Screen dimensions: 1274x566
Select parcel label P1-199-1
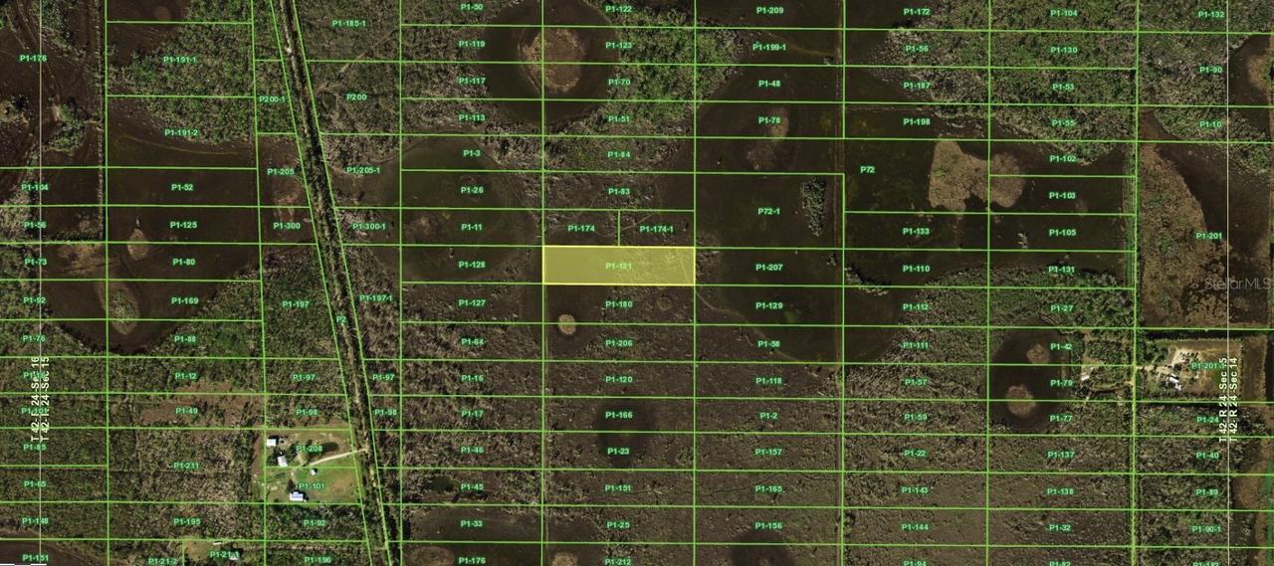coord(769,47)
